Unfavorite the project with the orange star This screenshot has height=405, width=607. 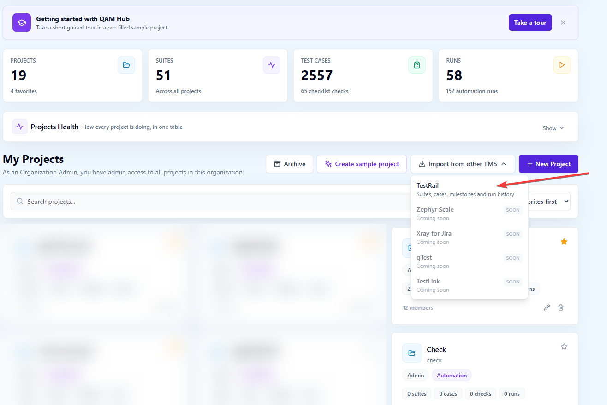(x=564, y=242)
